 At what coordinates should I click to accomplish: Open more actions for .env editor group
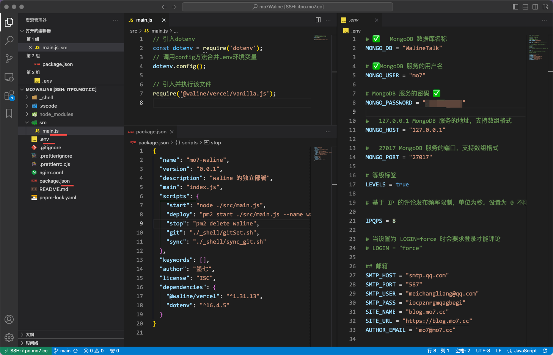click(x=544, y=20)
